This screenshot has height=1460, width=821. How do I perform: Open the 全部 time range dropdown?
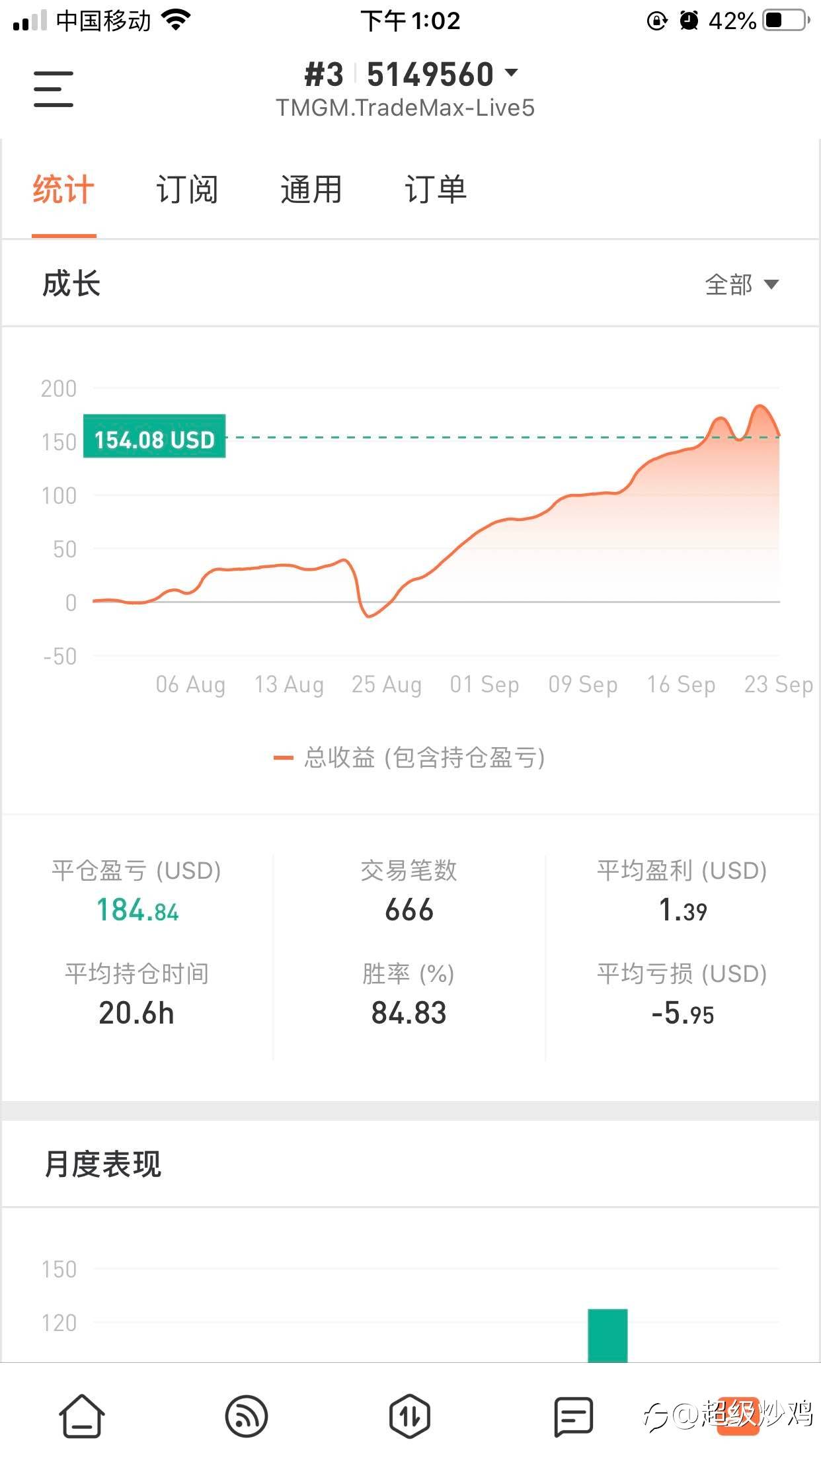pos(742,285)
